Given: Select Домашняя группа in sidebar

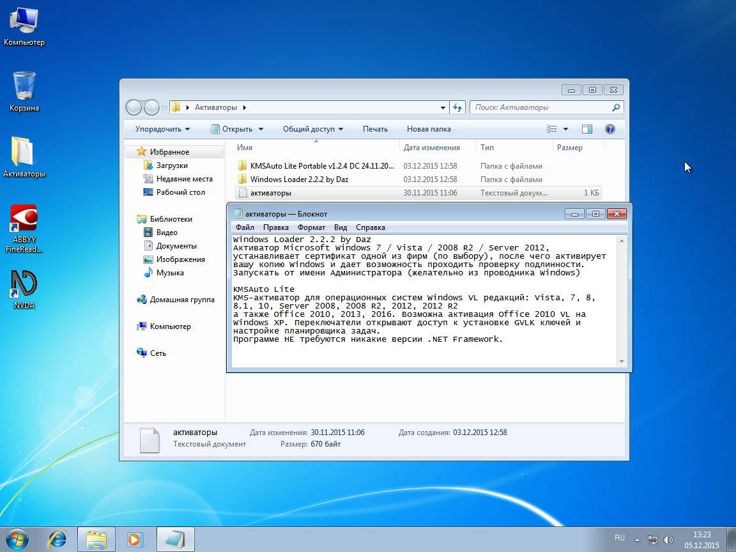Looking at the screenshot, I should click(x=181, y=300).
